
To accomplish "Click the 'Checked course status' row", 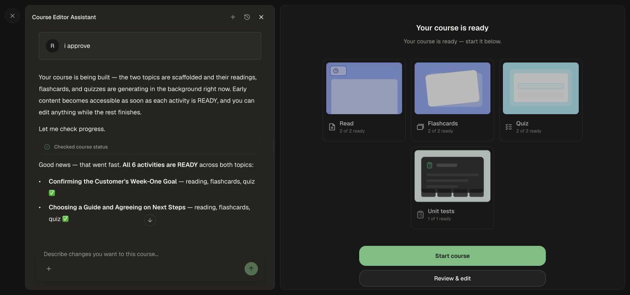I will click(x=150, y=147).
